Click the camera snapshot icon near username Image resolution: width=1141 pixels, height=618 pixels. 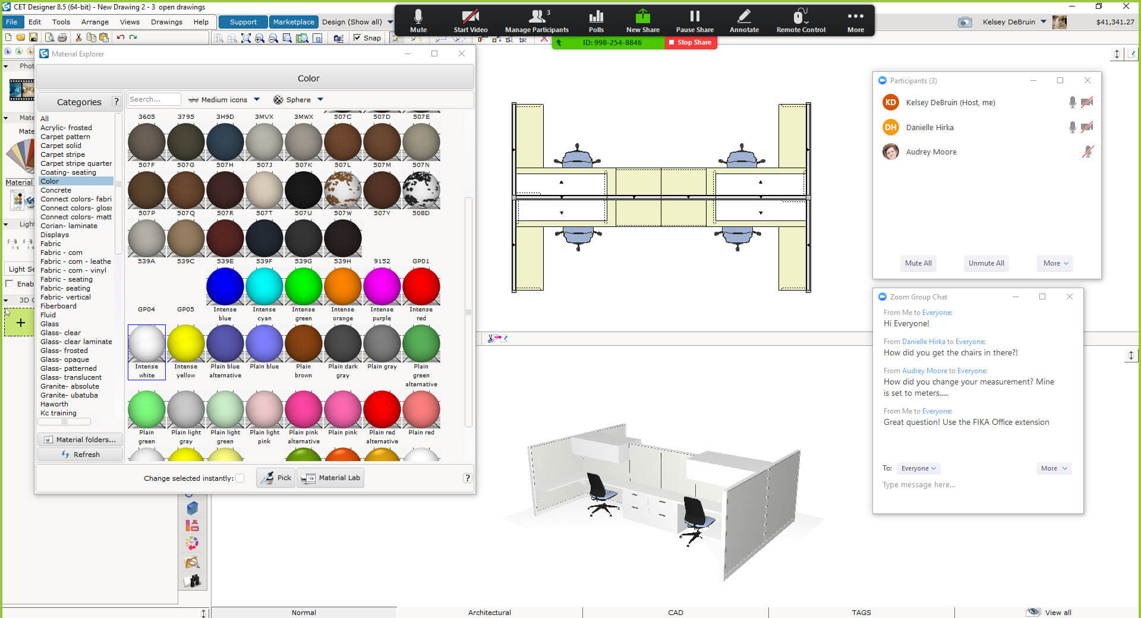pyautogui.click(x=965, y=22)
